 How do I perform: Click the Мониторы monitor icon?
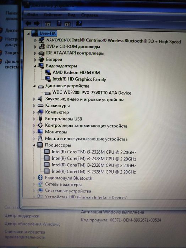40,132
